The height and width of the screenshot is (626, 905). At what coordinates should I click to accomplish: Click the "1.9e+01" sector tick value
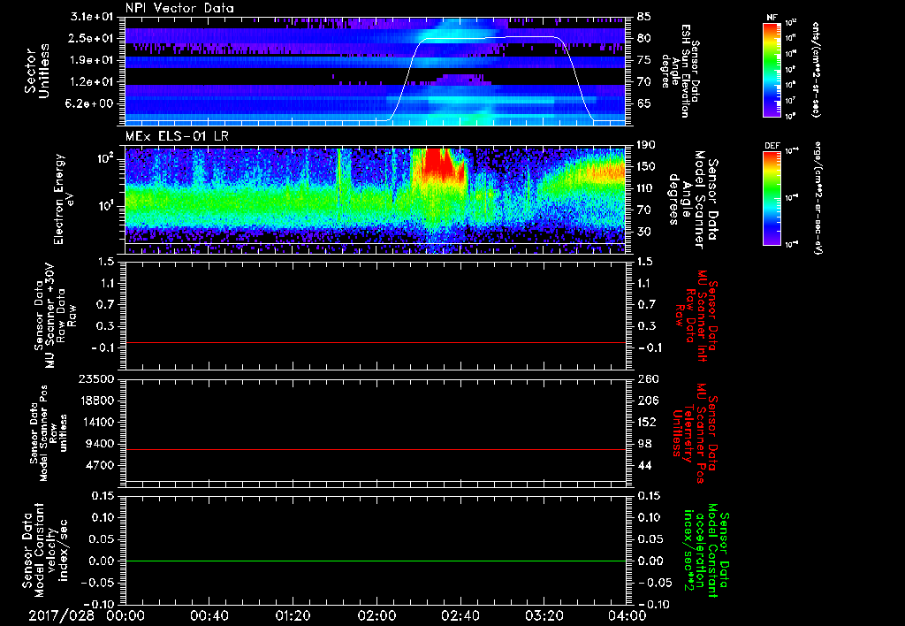point(92,60)
